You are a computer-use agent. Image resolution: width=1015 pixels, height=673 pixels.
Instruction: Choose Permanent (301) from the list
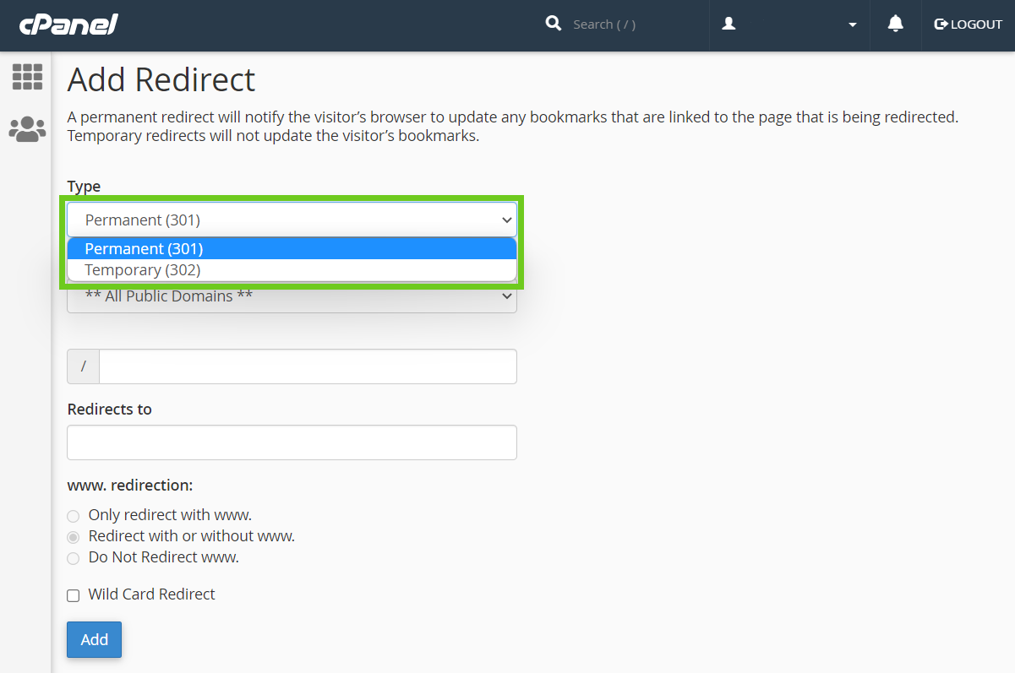pyautogui.click(x=292, y=248)
